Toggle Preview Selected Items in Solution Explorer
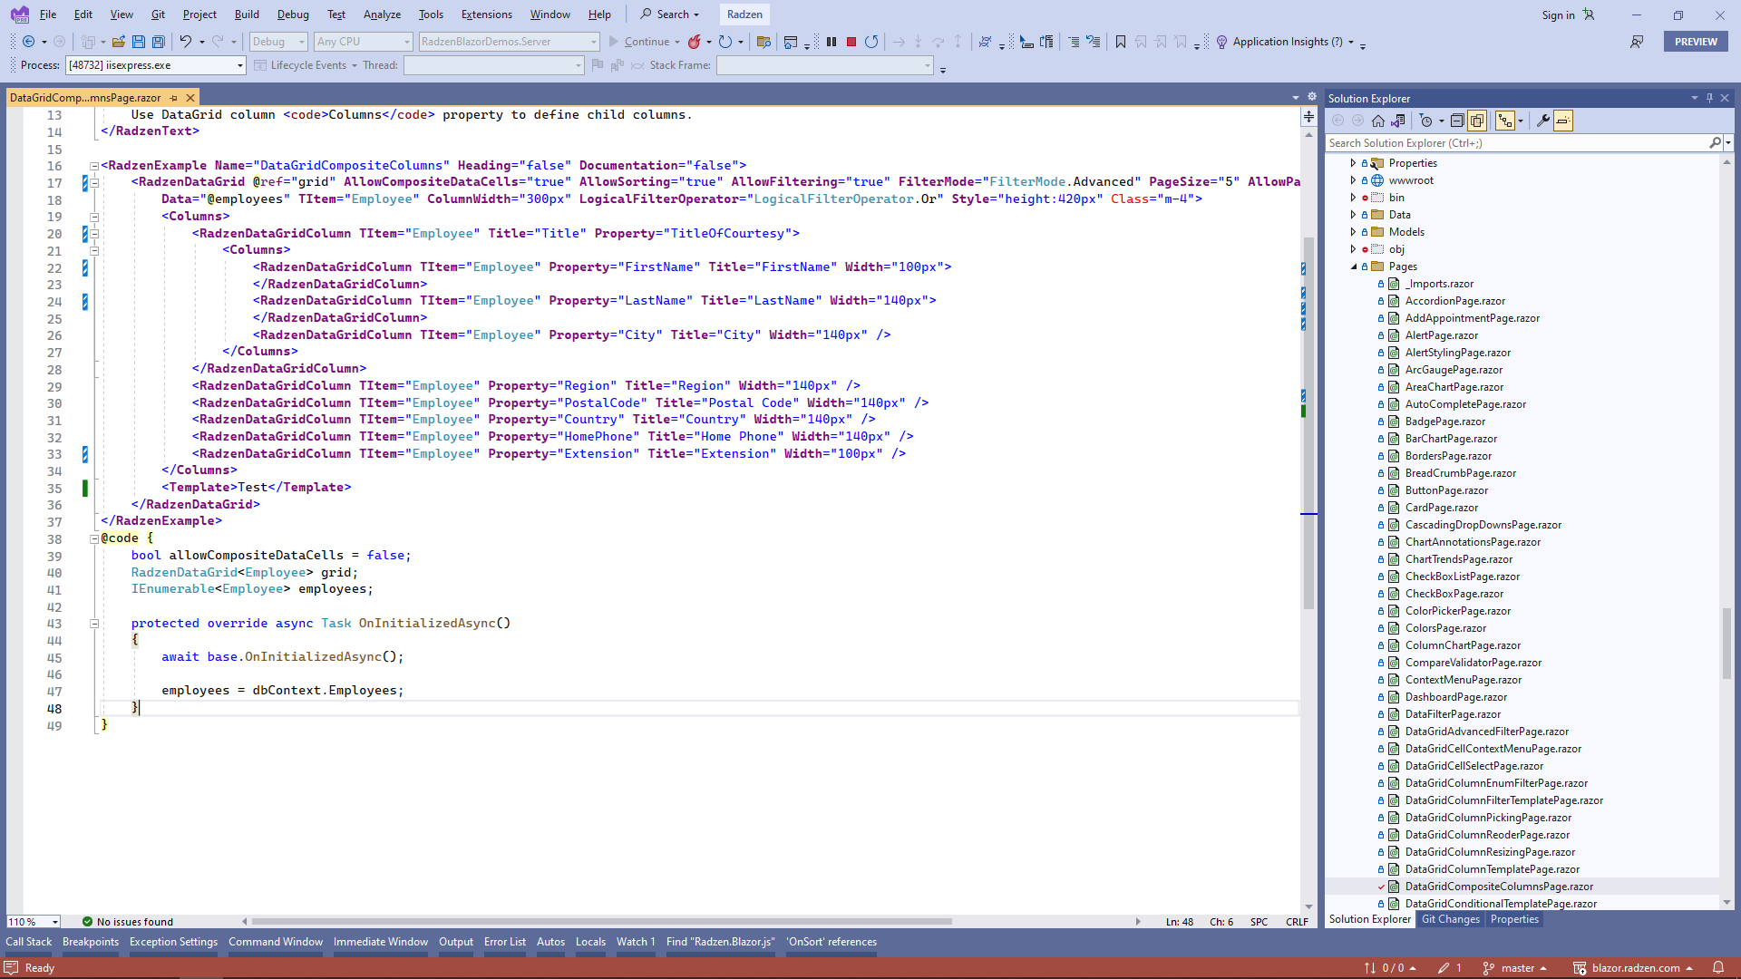 [x=1562, y=121]
